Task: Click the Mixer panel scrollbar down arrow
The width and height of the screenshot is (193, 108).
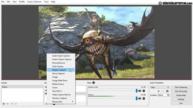Action: coord(147,105)
